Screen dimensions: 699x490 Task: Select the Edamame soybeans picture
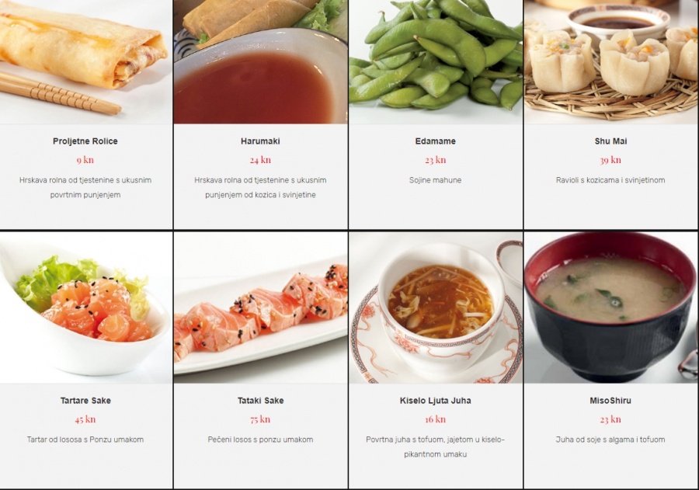(x=436, y=61)
